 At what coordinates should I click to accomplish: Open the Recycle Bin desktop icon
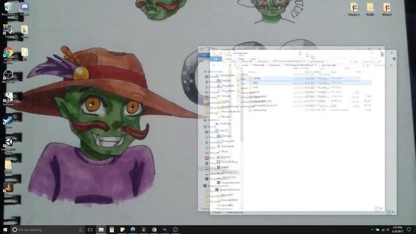(8, 8)
